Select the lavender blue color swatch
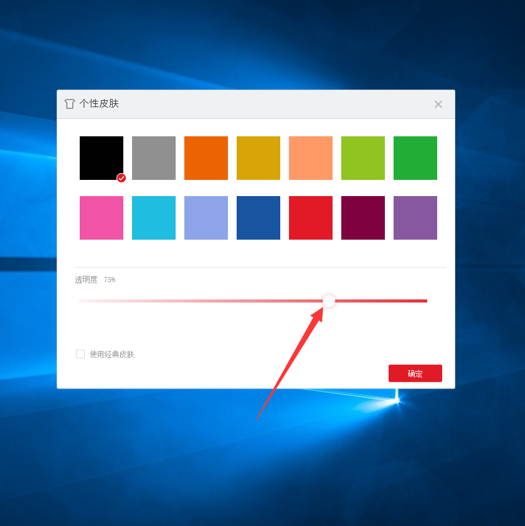 pos(206,218)
